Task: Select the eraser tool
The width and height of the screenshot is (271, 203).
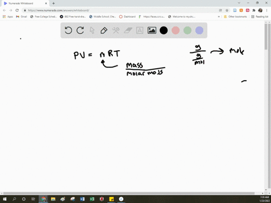Action: [x=128, y=30]
